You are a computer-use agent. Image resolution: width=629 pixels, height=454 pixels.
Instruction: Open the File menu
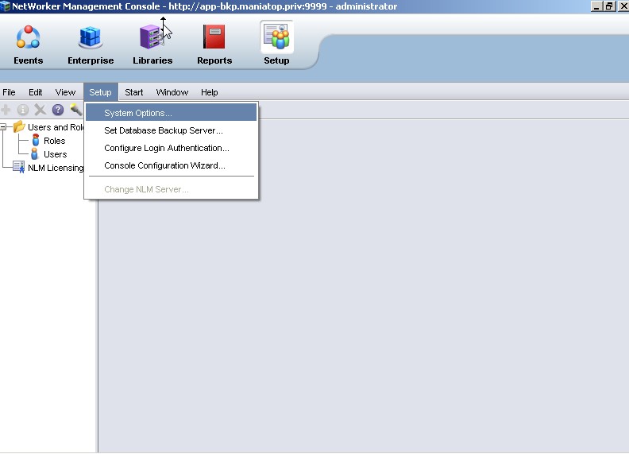pyautogui.click(x=9, y=92)
